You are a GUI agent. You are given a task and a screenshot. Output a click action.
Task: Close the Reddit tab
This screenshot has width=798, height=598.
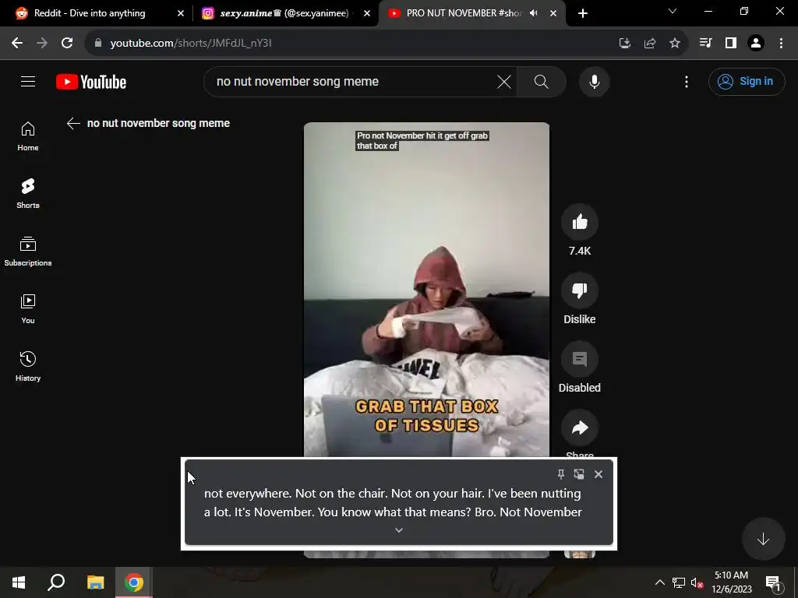coord(181,13)
